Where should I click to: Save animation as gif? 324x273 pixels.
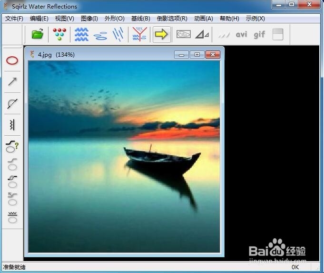259,35
